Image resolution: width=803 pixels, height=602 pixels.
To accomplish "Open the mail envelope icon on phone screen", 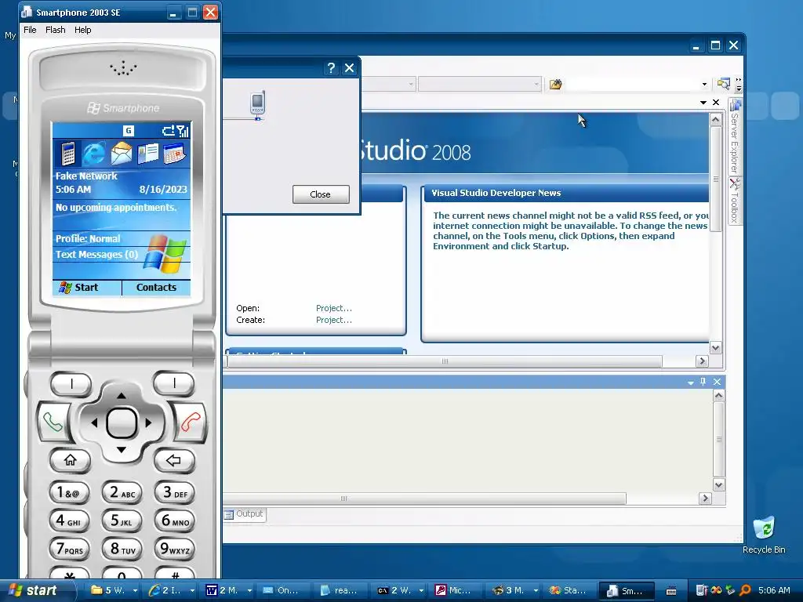I will 122,153.
